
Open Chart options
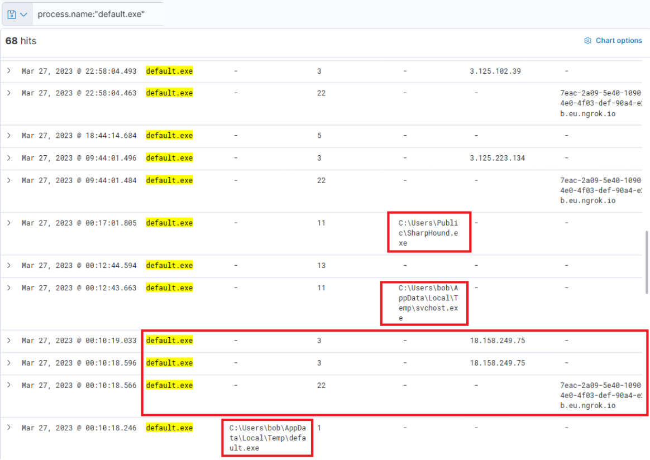pyautogui.click(x=613, y=41)
